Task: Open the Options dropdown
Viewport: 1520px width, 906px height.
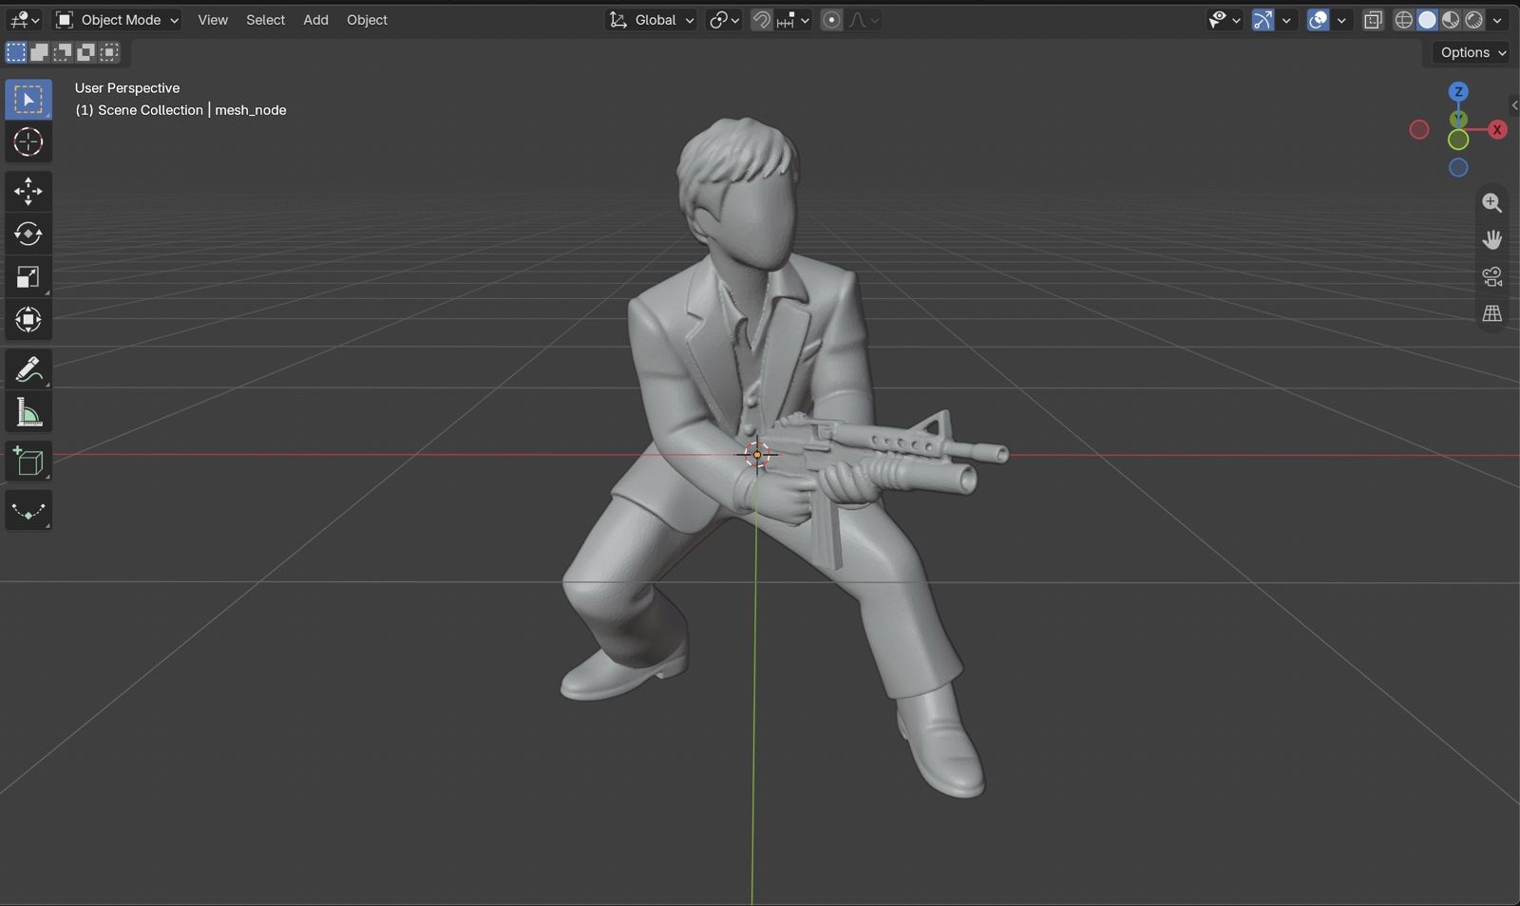Action: tap(1472, 52)
